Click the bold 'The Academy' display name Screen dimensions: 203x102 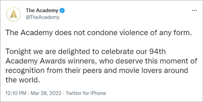pyautogui.click(x=42, y=11)
